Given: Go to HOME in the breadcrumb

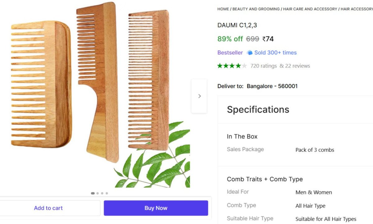Looking at the screenshot, I should pos(223,9).
